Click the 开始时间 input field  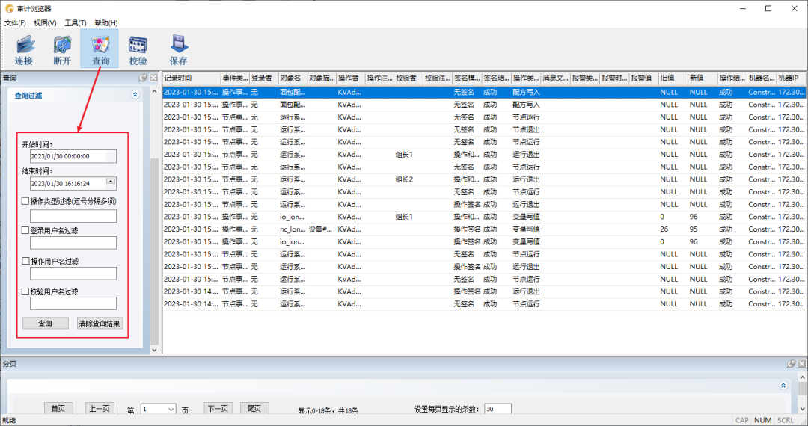(x=73, y=156)
